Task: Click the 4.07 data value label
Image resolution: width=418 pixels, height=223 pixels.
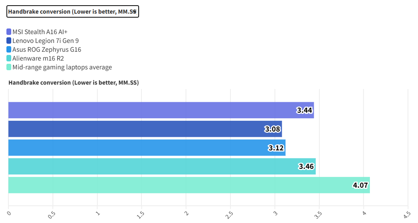Action: coord(360,186)
